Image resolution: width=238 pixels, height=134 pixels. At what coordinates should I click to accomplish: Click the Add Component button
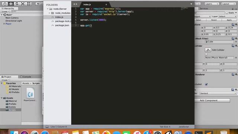click(x=212, y=100)
